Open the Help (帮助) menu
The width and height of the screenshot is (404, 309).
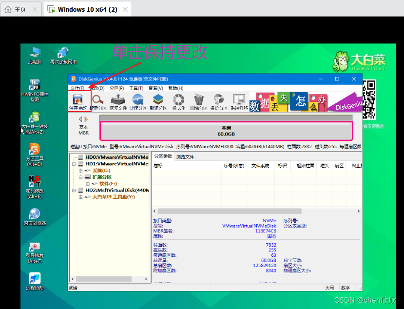[x=176, y=88]
